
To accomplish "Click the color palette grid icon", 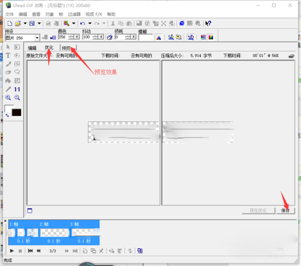I will (x=211, y=37).
